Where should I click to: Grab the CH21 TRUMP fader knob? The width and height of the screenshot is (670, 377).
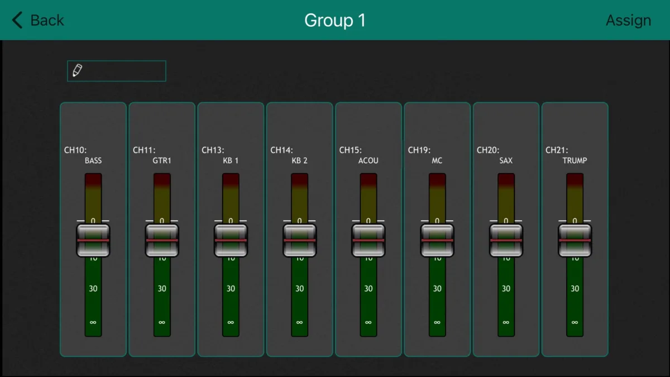click(575, 240)
